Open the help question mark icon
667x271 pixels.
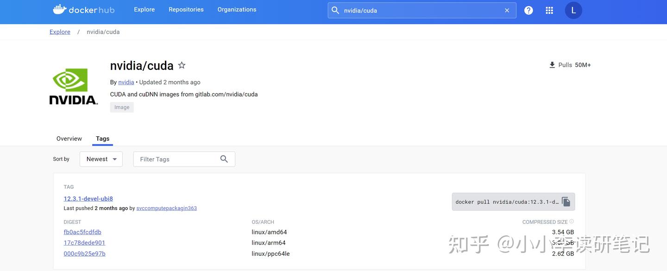(529, 10)
